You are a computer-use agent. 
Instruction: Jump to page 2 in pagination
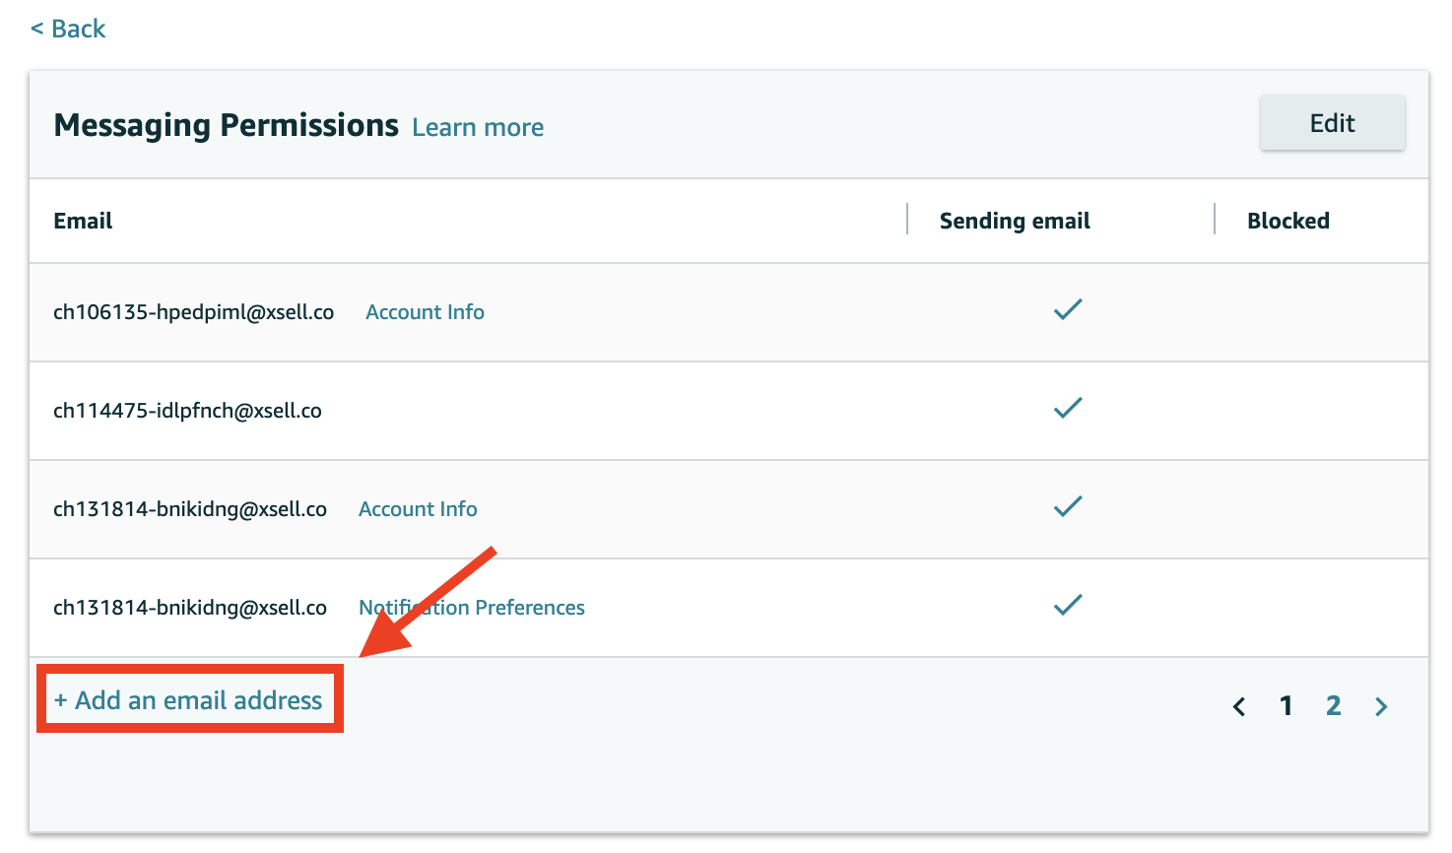(1334, 705)
